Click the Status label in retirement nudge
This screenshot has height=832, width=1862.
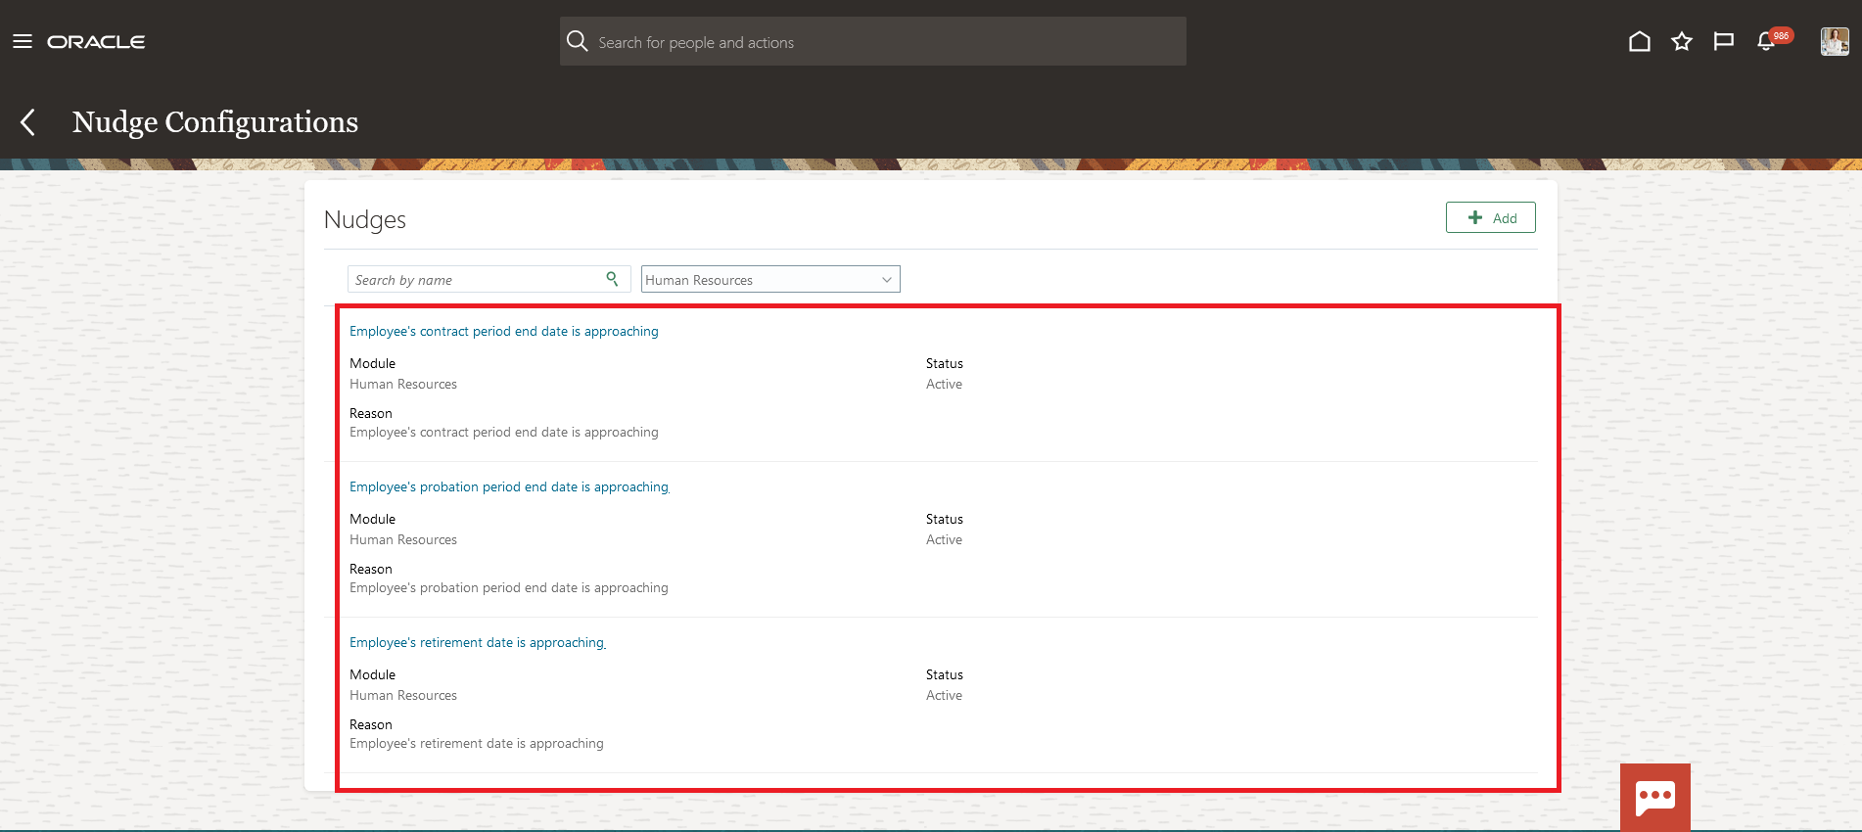tap(945, 674)
